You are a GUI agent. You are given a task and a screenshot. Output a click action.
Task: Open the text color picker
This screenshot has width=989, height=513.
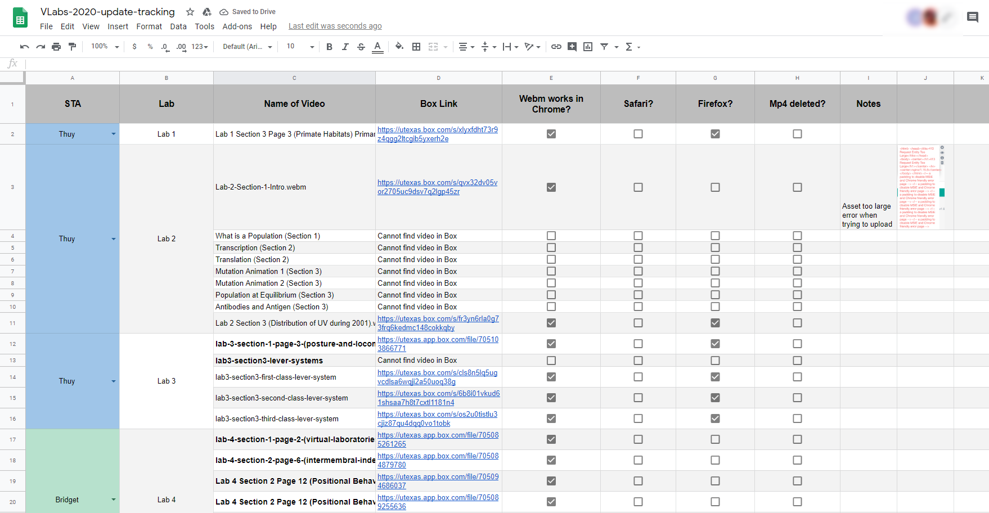[377, 47]
